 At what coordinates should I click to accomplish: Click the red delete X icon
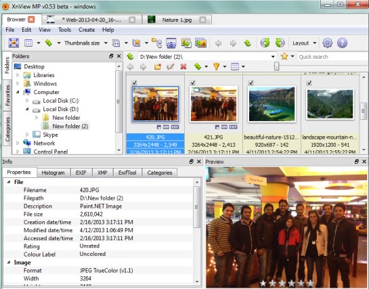click(x=183, y=67)
